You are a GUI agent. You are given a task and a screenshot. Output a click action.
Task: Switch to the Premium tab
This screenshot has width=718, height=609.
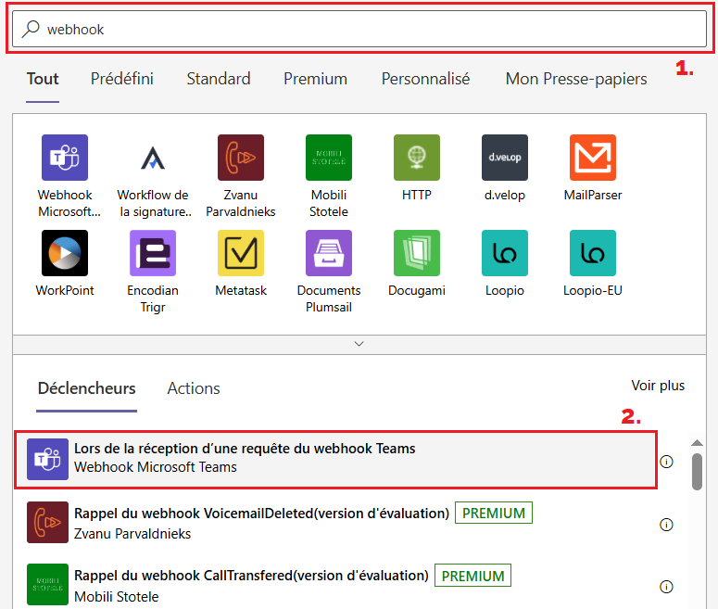(x=315, y=79)
